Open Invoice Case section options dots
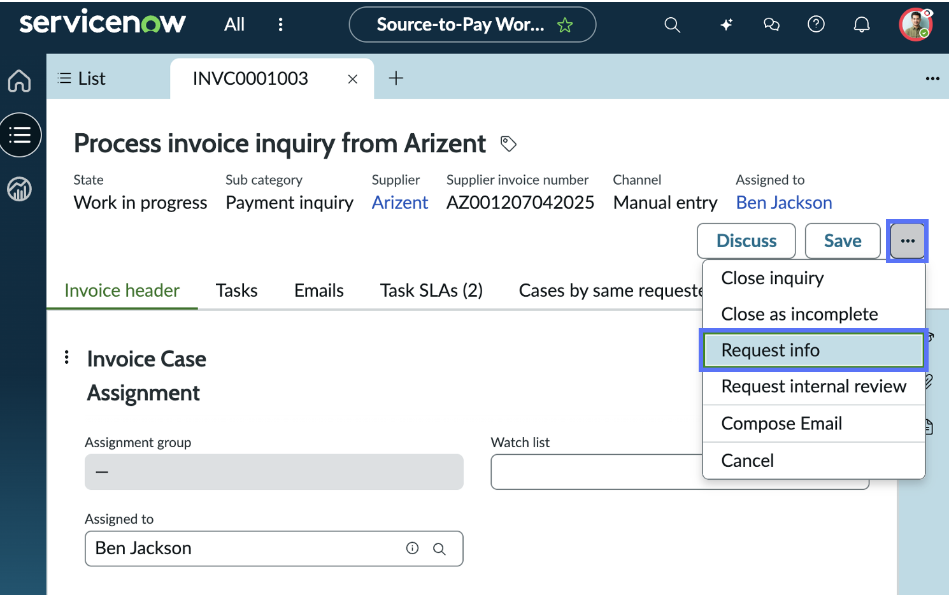 point(66,357)
